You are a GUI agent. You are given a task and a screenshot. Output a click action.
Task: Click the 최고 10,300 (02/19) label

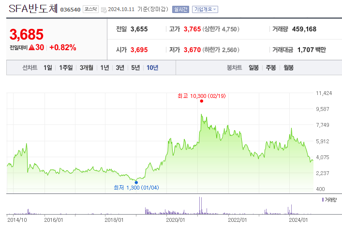pos(202,96)
